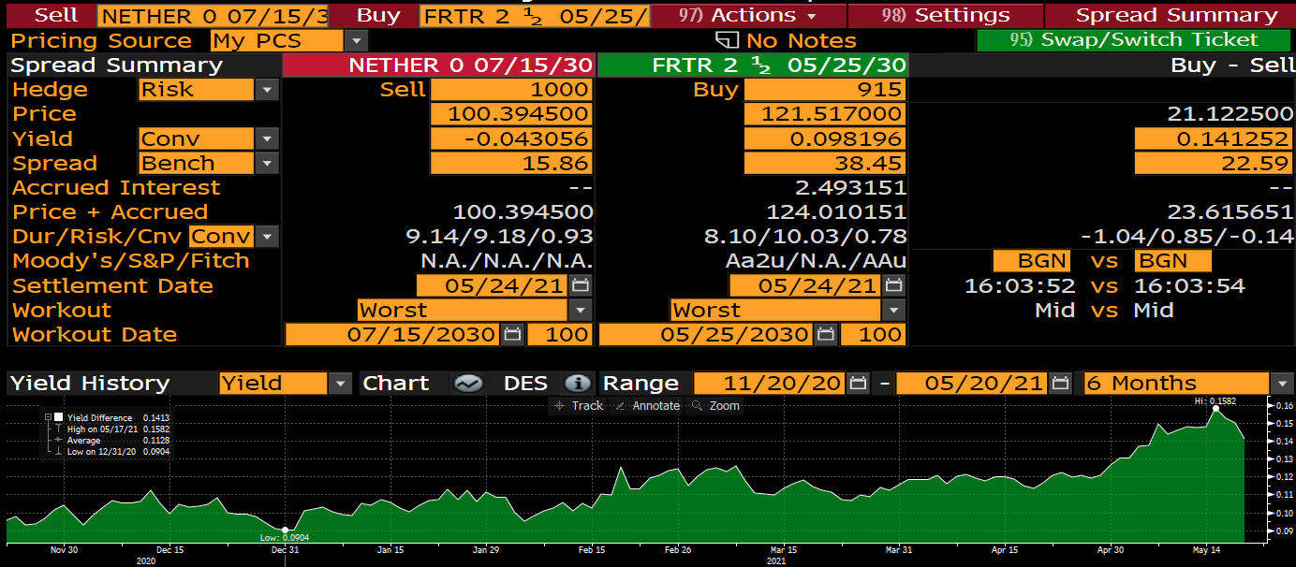The height and width of the screenshot is (567, 1296).
Task: Open calendar for workout date 05/25/2030
Action: tap(825, 334)
